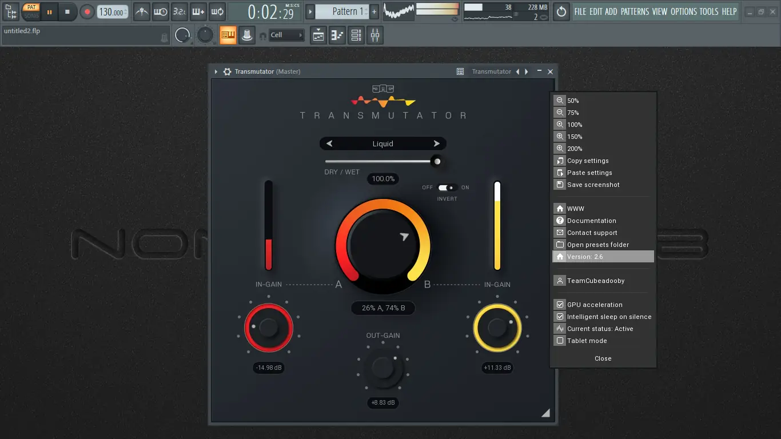Choose Save screenshot from the menu
781x439 pixels.
pyautogui.click(x=603, y=185)
